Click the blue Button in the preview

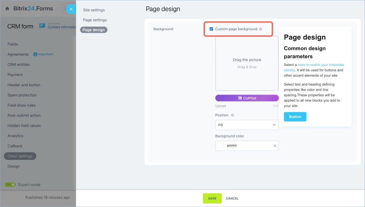click(295, 117)
